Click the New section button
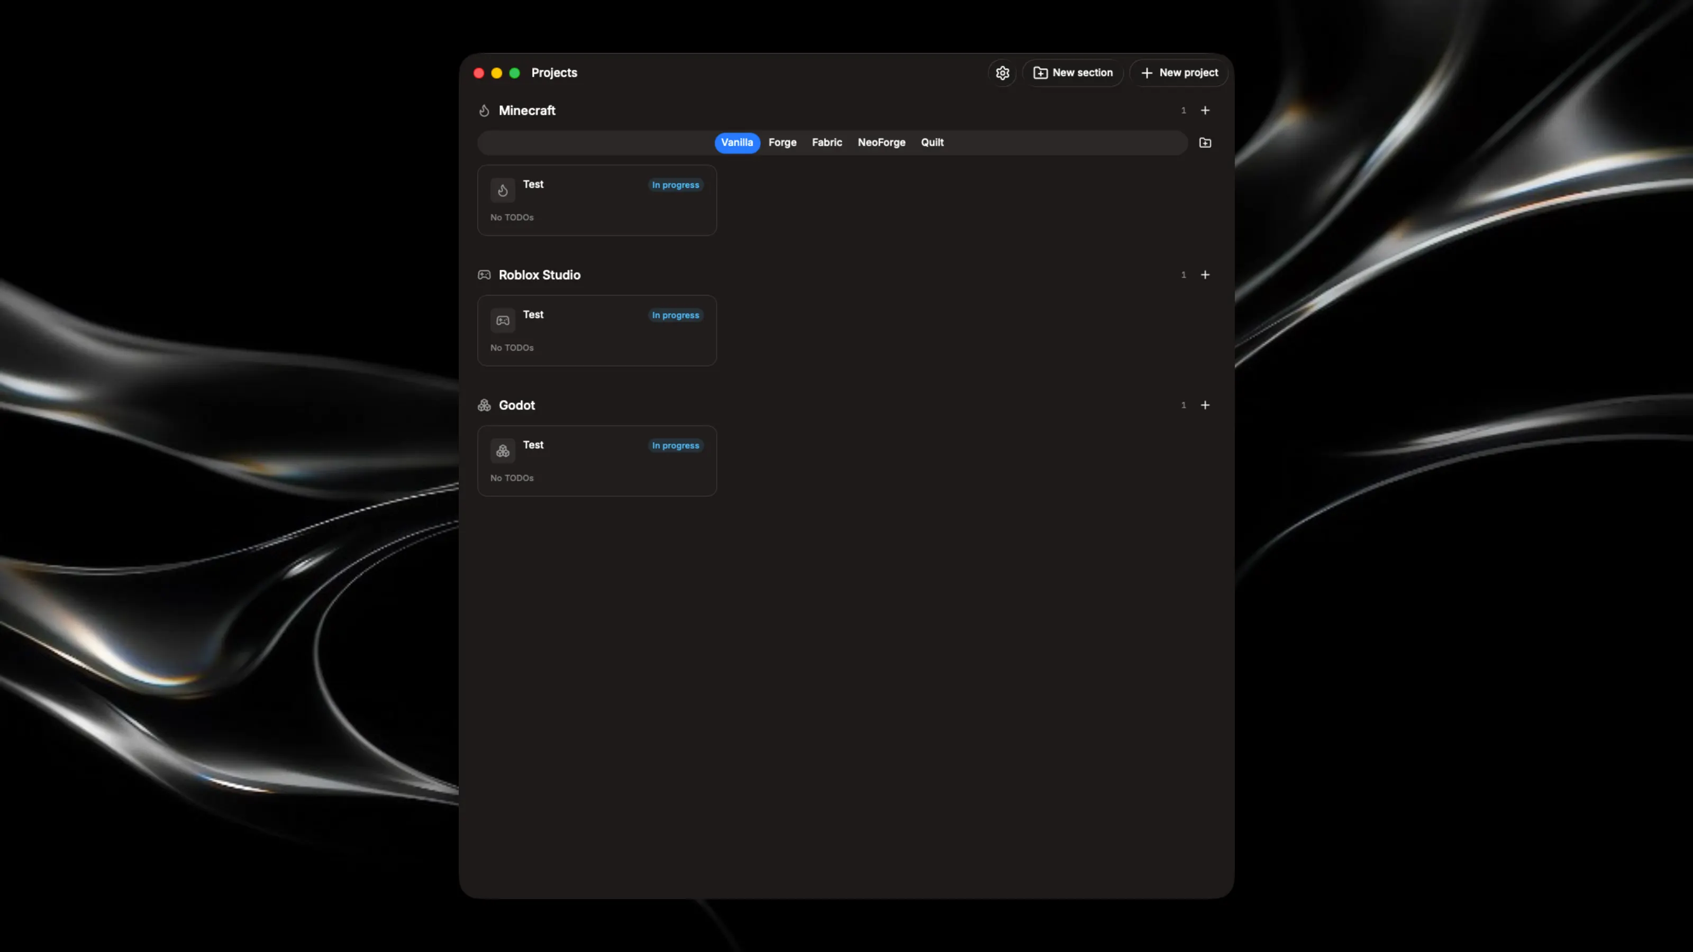This screenshot has height=952, width=1693. point(1072,73)
